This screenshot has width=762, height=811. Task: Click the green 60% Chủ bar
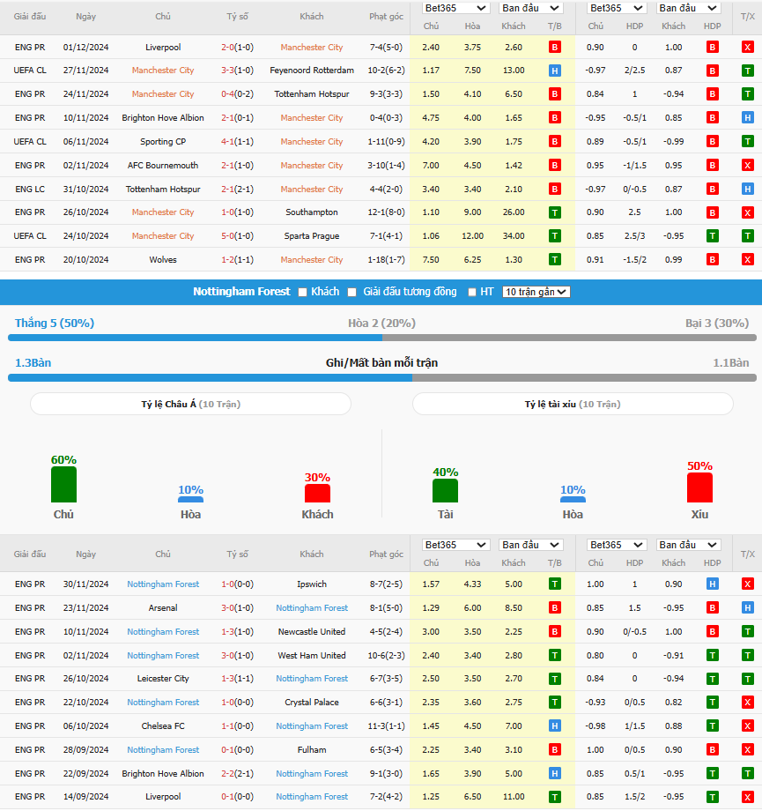click(63, 485)
